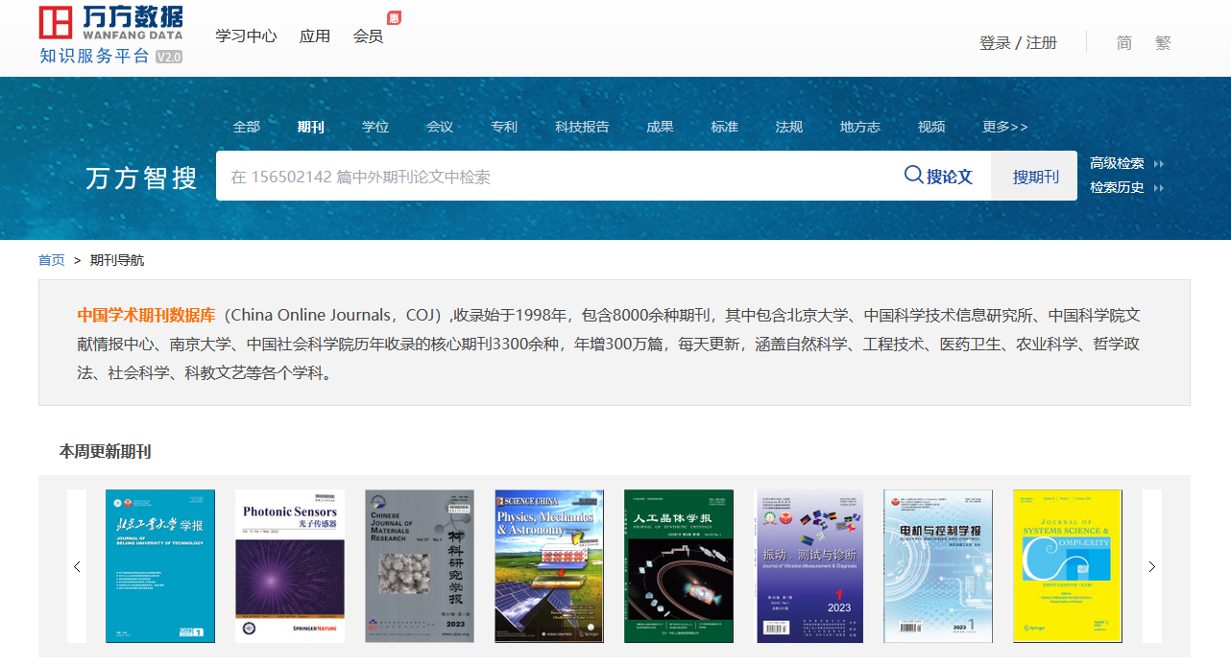This screenshot has width=1231, height=667.
Task: Select the 会议 search tab
Action: tap(440, 127)
